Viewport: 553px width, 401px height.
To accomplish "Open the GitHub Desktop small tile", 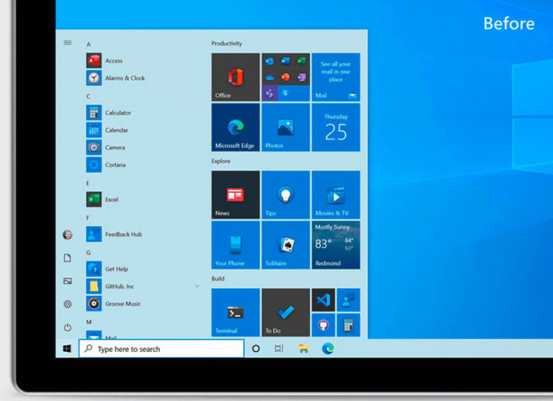I will (x=323, y=325).
